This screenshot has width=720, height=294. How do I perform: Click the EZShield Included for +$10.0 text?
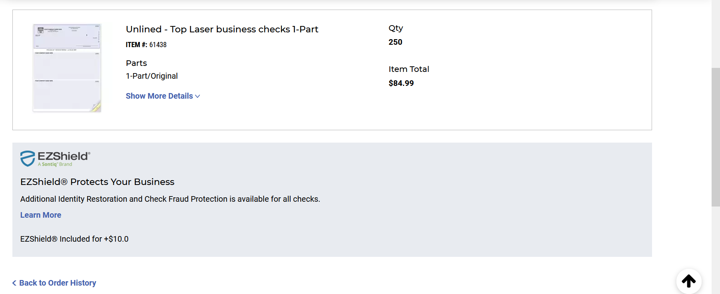click(x=74, y=239)
